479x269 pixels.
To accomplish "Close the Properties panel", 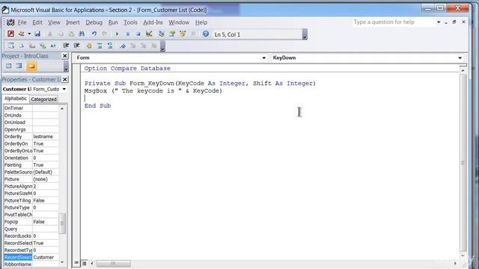I will (x=65, y=79).
